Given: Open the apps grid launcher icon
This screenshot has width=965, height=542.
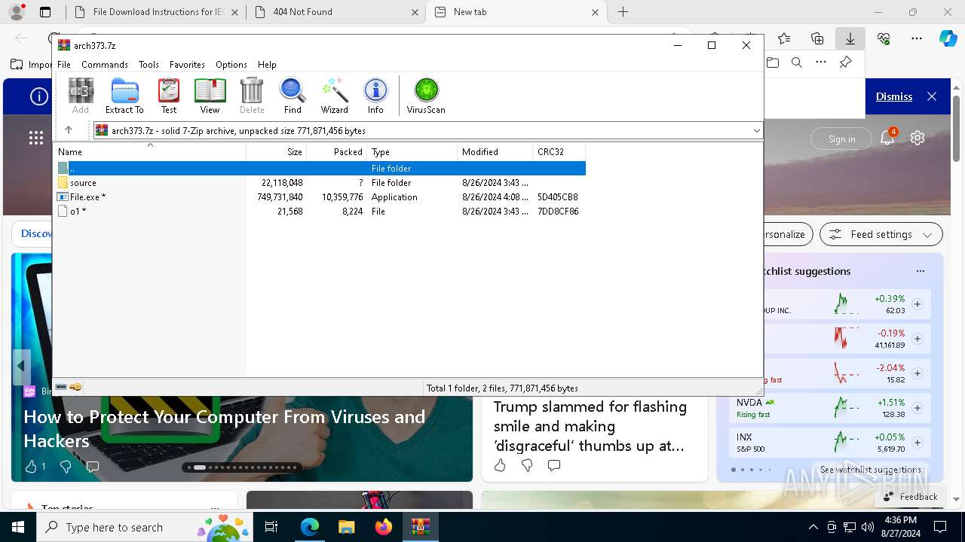Looking at the screenshot, I should coord(36,138).
